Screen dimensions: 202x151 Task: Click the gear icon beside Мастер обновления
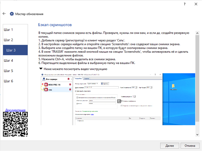point(12,14)
